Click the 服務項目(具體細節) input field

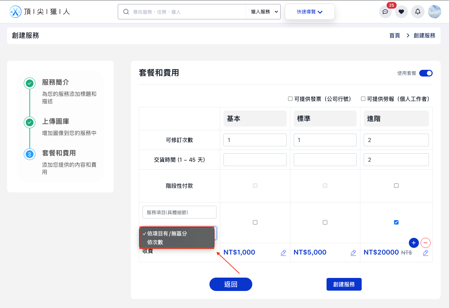(x=179, y=212)
